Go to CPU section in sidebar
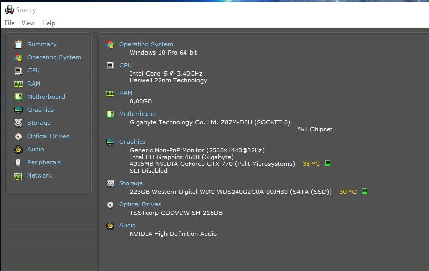Viewport: 429px width, 271px height. 34,70
